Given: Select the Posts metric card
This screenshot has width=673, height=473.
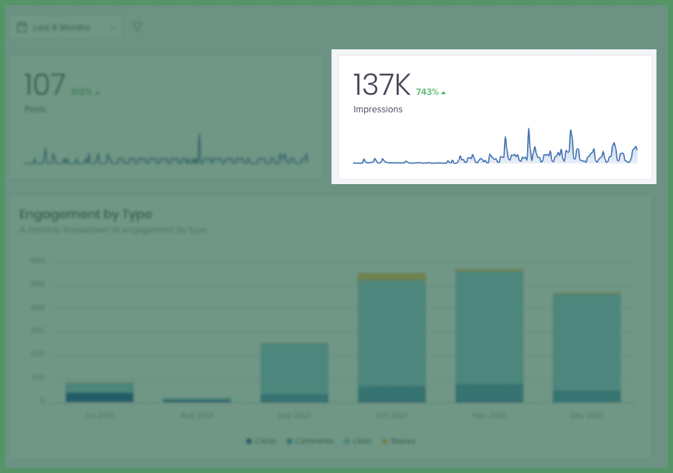Looking at the screenshot, I should (165, 117).
